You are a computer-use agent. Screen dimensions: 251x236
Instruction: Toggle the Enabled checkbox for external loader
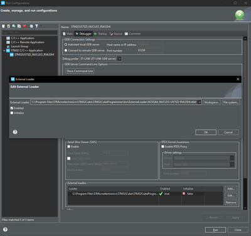(12, 108)
